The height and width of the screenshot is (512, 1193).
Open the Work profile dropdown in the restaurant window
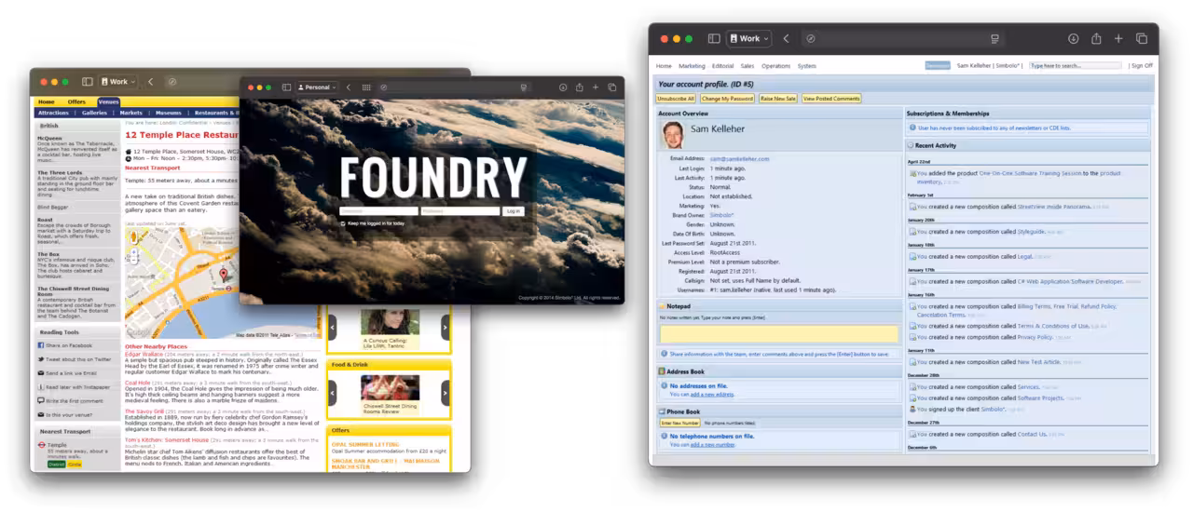[x=118, y=82]
